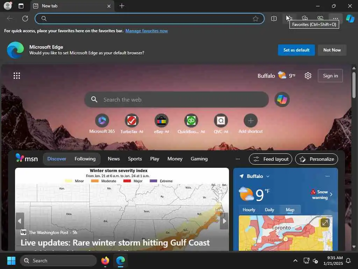
Task: Open weather card options ellipsis
Action: point(327,176)
